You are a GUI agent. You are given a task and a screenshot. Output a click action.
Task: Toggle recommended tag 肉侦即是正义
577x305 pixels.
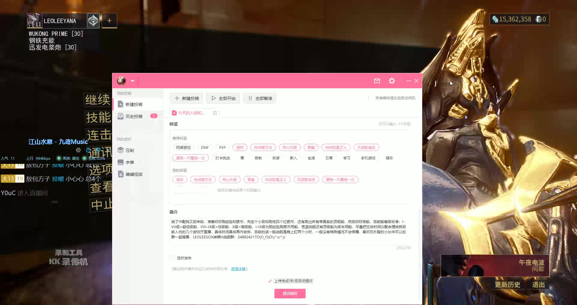[336, 147]
